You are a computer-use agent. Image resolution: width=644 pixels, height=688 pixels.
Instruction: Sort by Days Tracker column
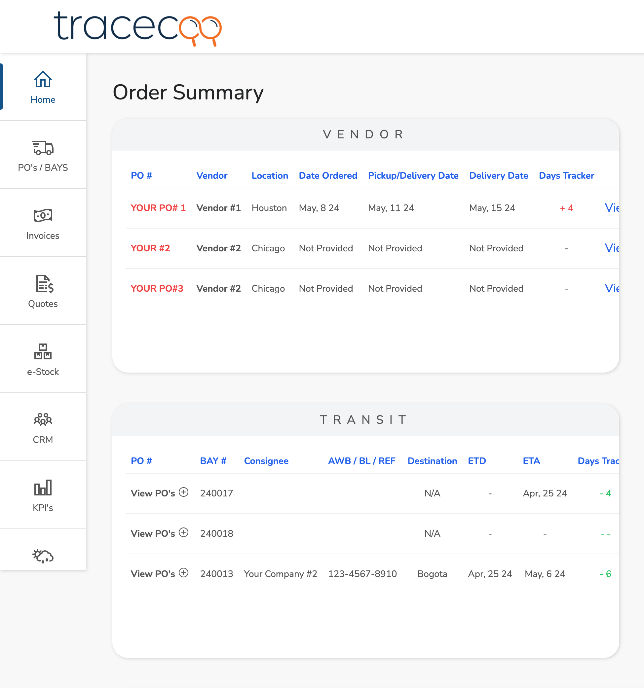tap(566, 175)
